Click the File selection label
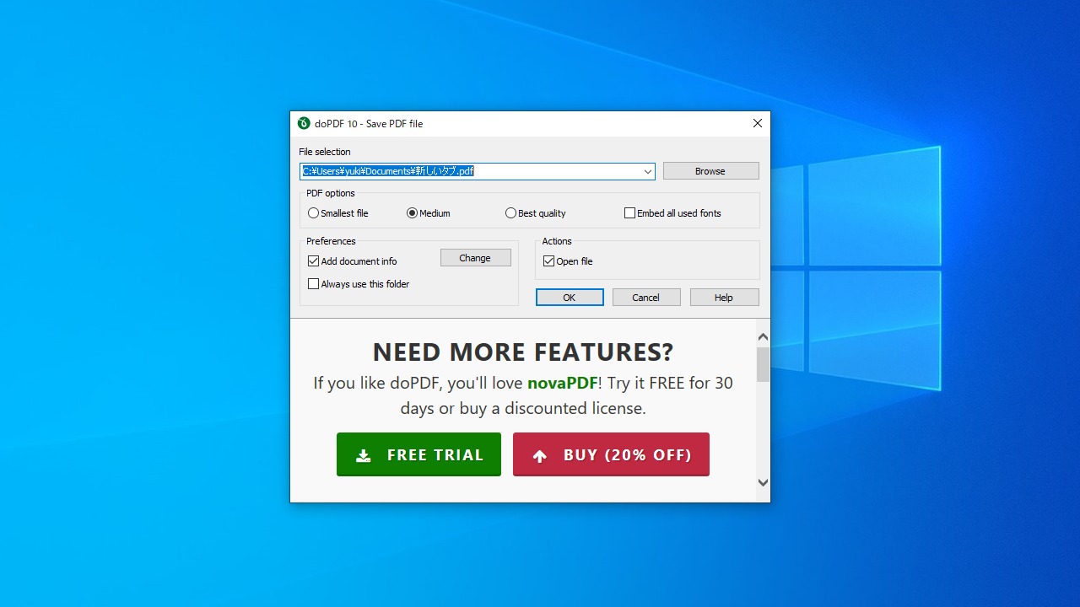The width and height of the screenshot is (1080, 607). click(325, 152)
